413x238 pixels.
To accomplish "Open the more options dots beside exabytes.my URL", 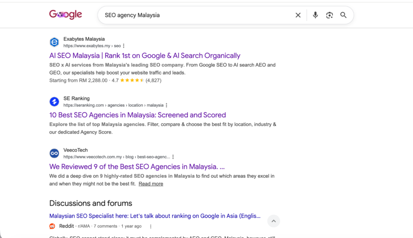I will [123, 46].
